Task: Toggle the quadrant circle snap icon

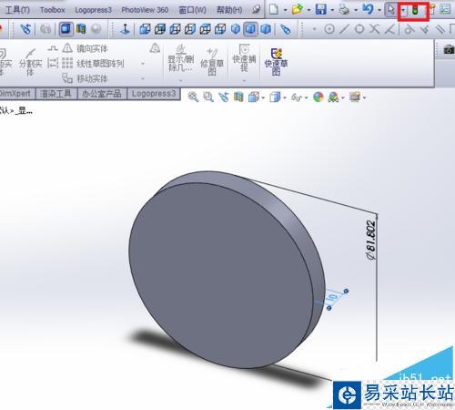Action: [359, 29]
